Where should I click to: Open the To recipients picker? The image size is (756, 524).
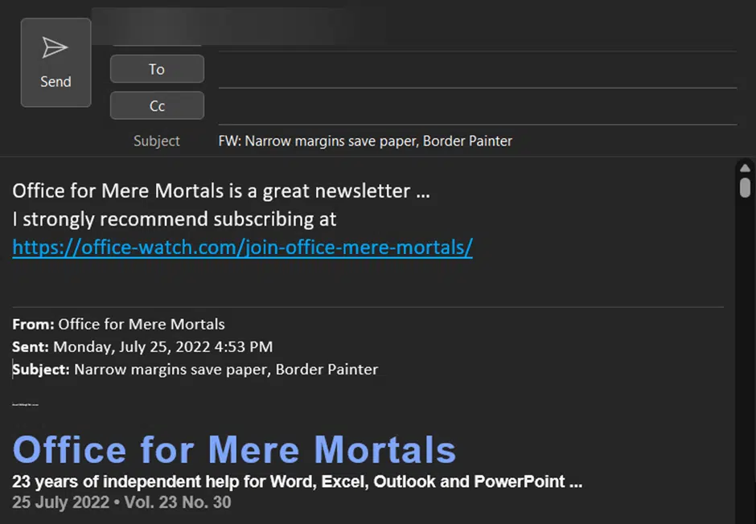click(x=157, y=69)
